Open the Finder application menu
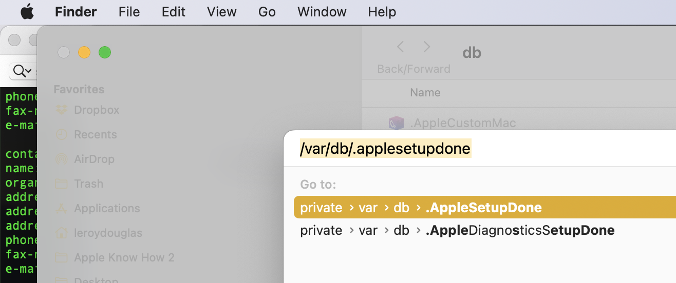The width and height of the screenshot is (676, 283). [76, 12]
